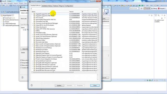Viewport: 167px width, 94px height.
Task: Click the green circle icon in bottom panel toolbar
Action: click(x=150, y=80)
